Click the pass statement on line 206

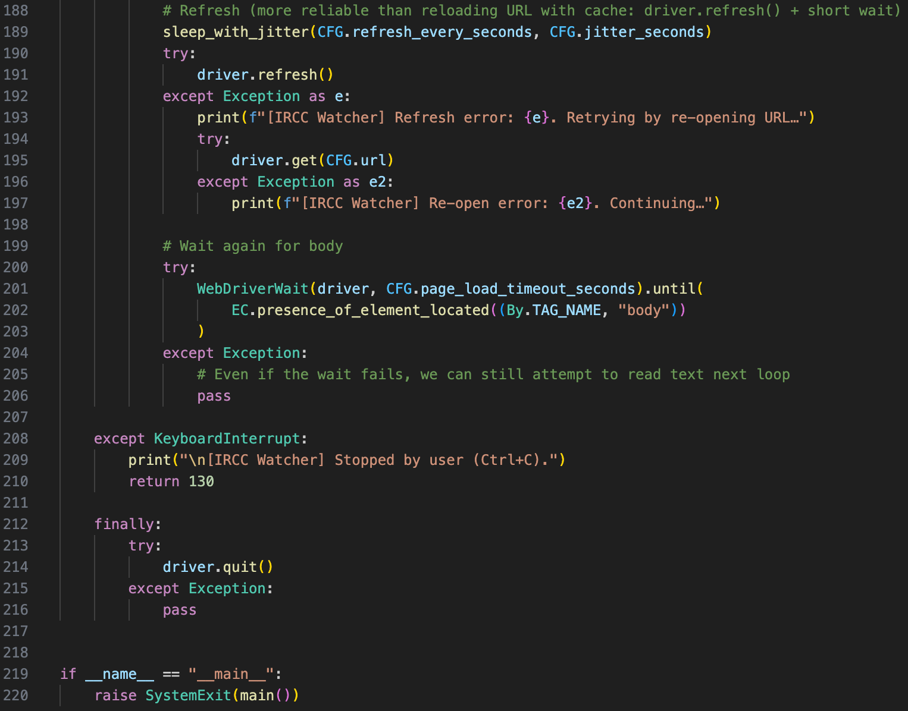(x=214, y=396)
